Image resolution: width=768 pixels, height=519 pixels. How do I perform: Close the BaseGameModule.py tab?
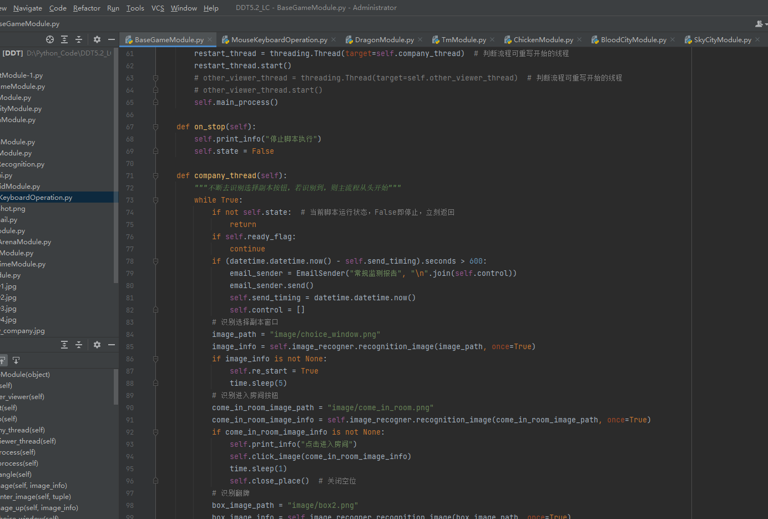click(x=210, y=39)
